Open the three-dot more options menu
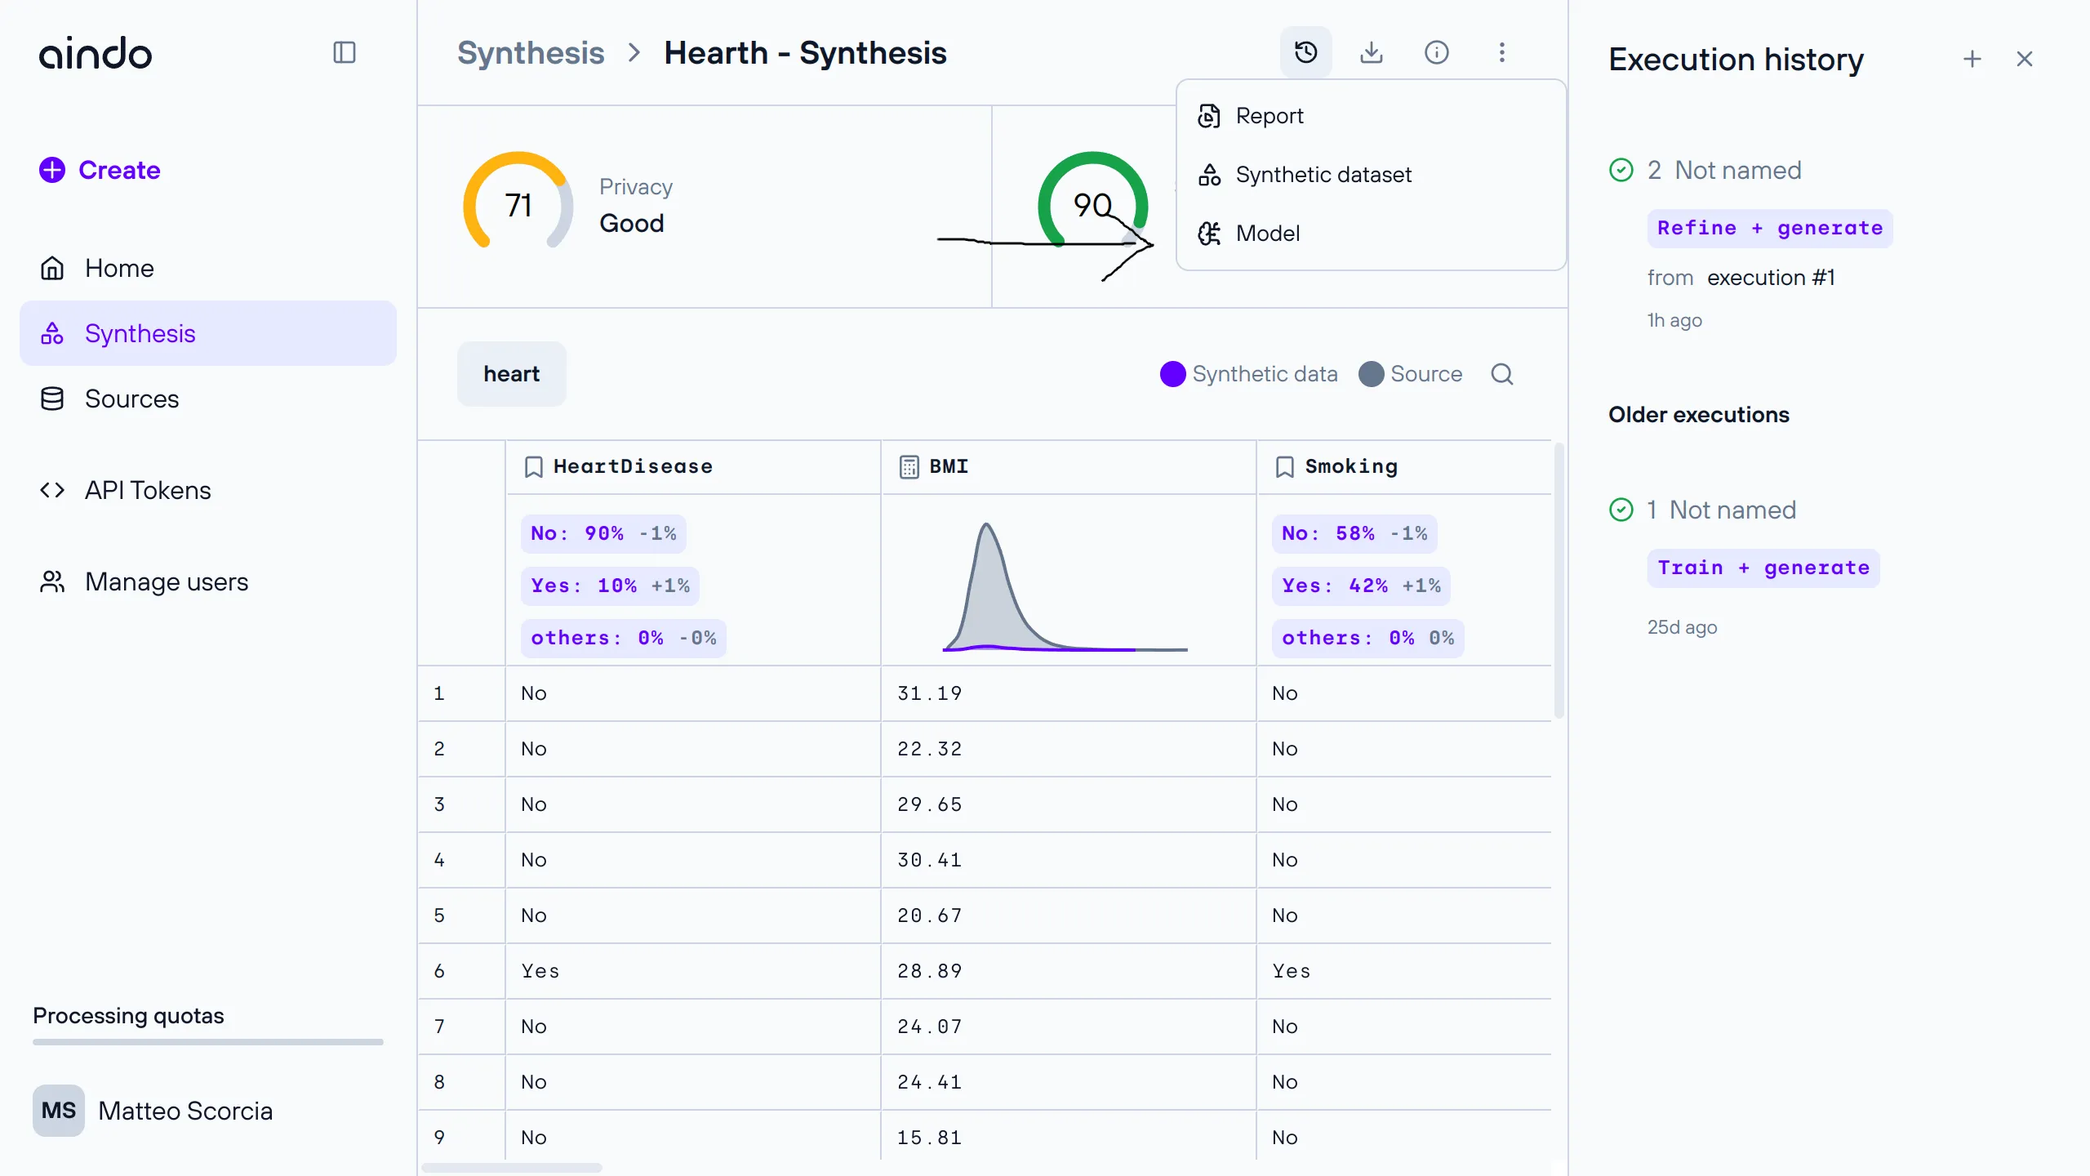Viewport: 2090px width, 1176px height. pos(1502,53)
